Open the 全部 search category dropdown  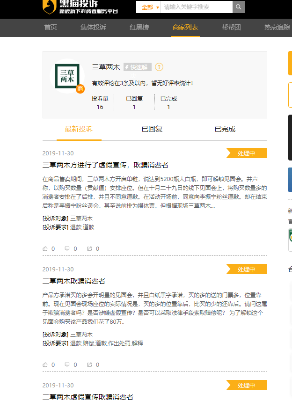point(149,7)
